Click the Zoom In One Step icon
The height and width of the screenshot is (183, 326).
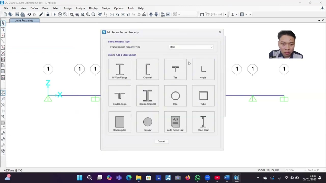(88, 14)
